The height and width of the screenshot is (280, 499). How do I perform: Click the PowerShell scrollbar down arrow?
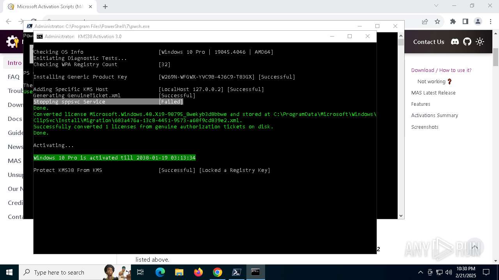tap(401, 215)
